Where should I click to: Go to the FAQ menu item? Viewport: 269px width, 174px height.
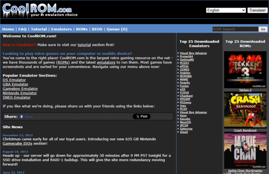[22, 29]
